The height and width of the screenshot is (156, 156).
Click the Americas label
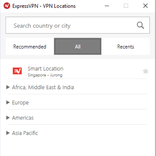coord(23,118)
